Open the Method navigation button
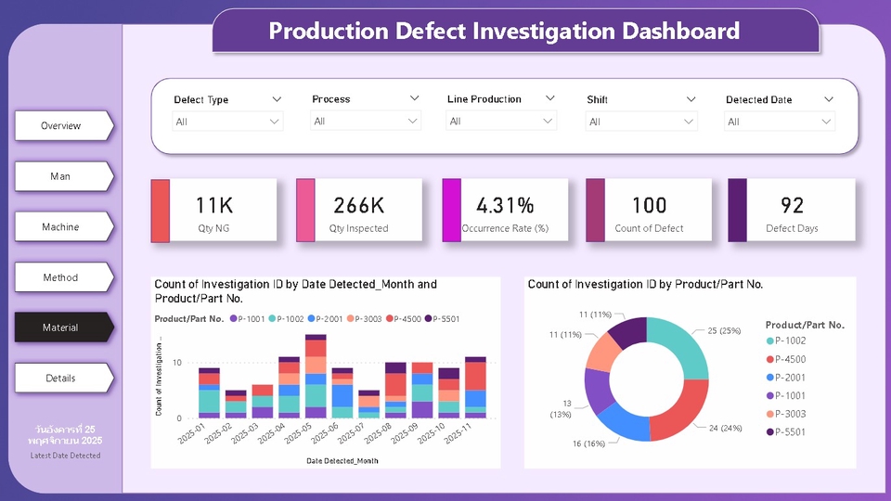The width and height of the screenshot is (891, 501). point(61,277)
